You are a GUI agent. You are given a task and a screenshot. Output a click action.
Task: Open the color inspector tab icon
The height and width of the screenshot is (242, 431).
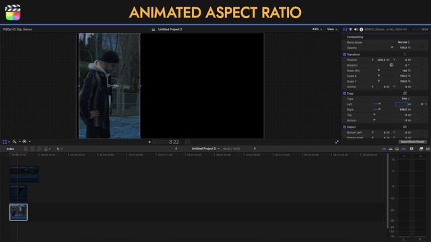point(350,30)
